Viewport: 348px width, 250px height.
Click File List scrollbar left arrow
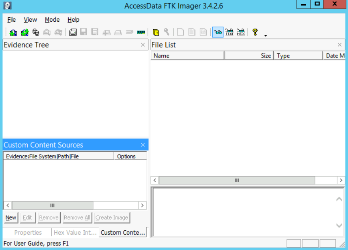pos(155,180)
